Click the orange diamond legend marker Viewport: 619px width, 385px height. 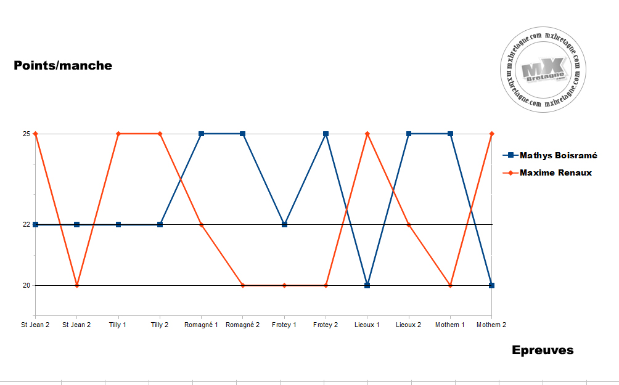(510, 172)
